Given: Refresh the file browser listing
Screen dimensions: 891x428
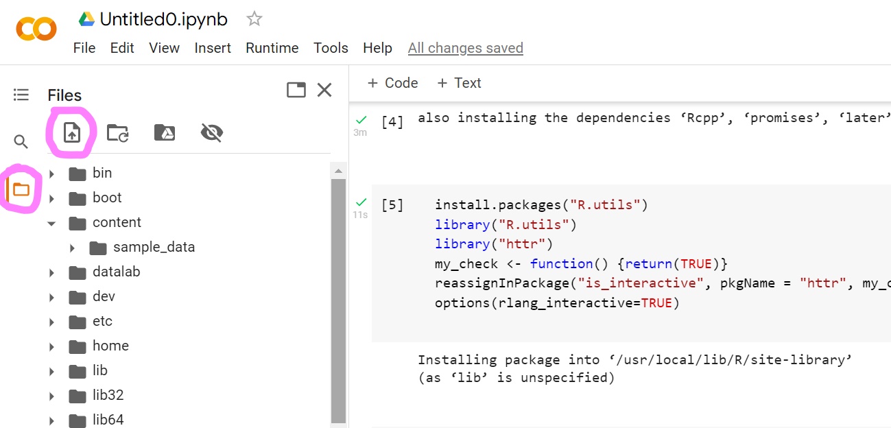Looking at the screenshot, I should (x=118, y=132).
